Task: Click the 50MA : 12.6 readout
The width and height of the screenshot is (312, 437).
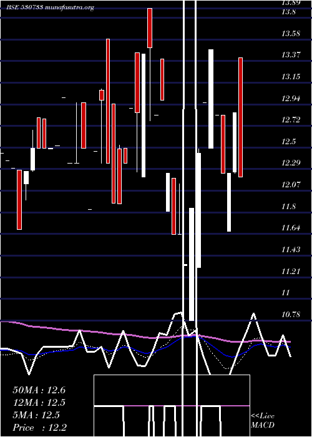Action: coord(39,390)
